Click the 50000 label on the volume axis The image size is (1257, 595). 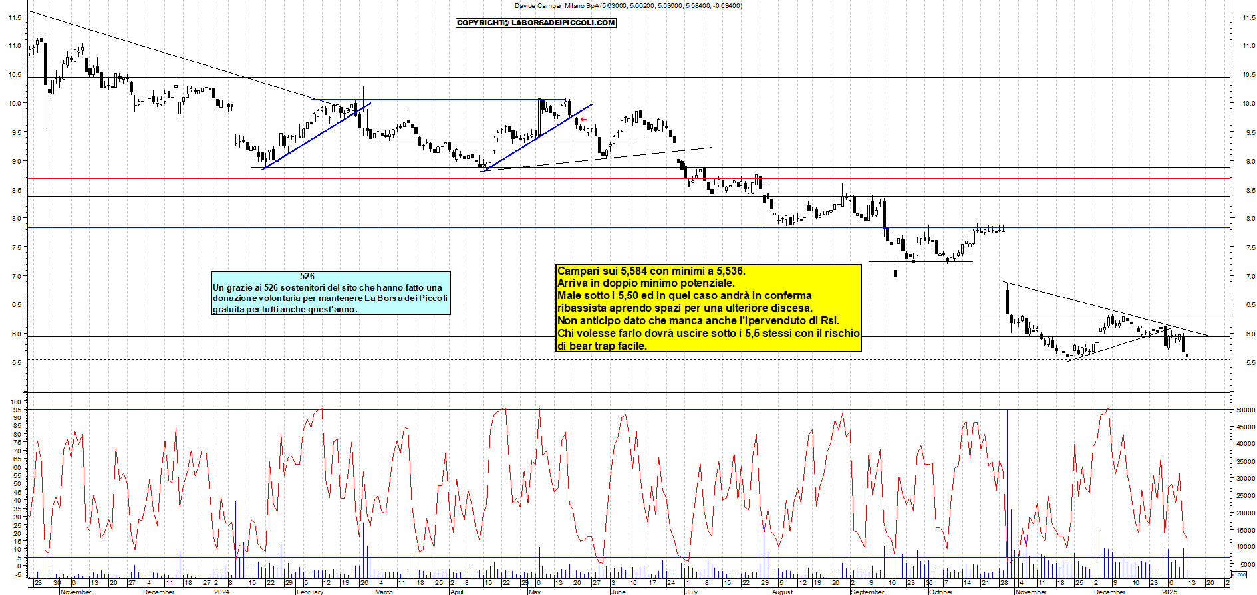1246,410
